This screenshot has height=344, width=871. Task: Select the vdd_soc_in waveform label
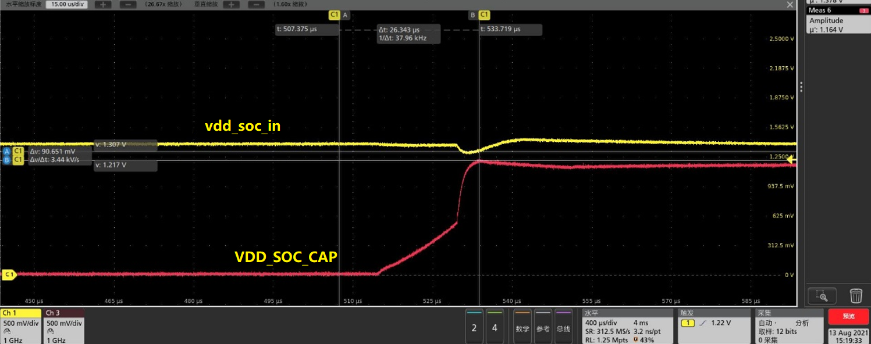click(x=243, y=125)
